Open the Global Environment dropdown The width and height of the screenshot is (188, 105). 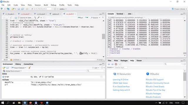(x=12, y=71)
